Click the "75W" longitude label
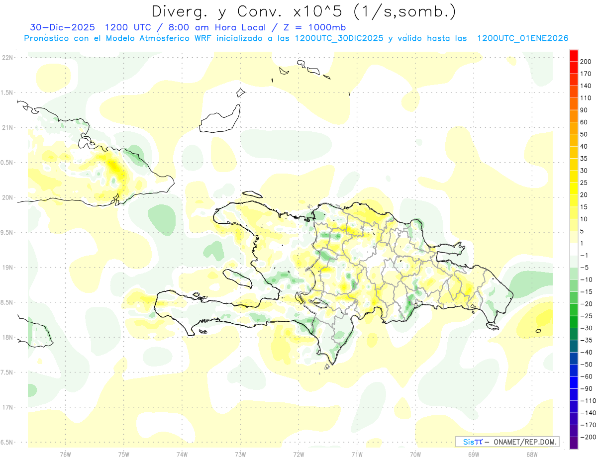This screenshot has width=597, height=461. click(x=124, y=454)
